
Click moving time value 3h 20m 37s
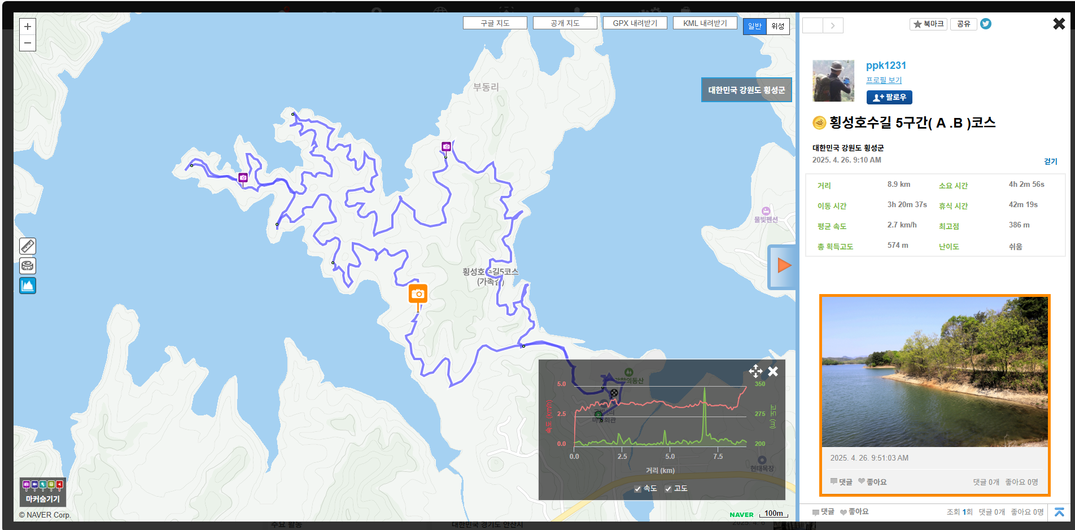[907, 205]
